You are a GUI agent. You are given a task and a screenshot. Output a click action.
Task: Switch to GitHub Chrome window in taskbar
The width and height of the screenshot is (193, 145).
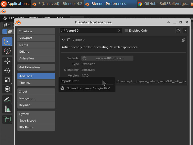164,4
